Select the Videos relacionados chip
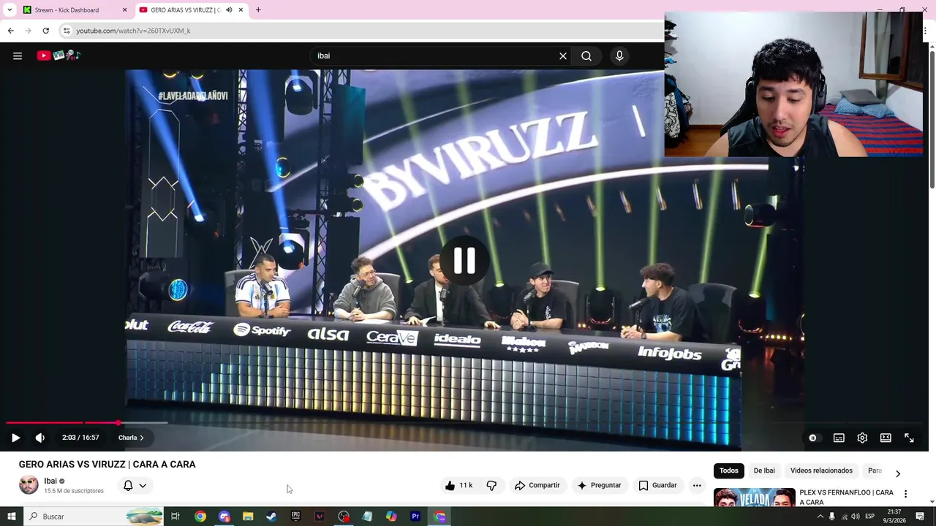This screenshot has width=936, height=526. (x=821, y=470)
